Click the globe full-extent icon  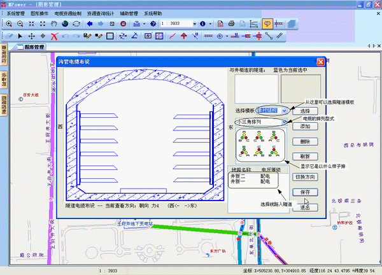pos(65,24)
